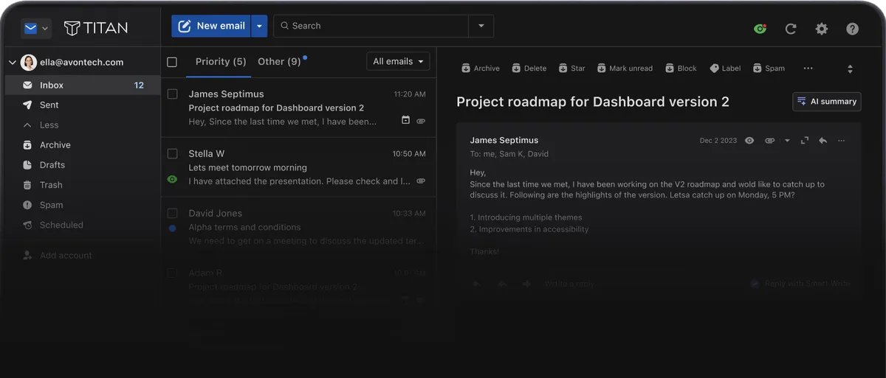Click the Titan logo
This screenshot has height=378, width=886.
click(x=96, y=28)
